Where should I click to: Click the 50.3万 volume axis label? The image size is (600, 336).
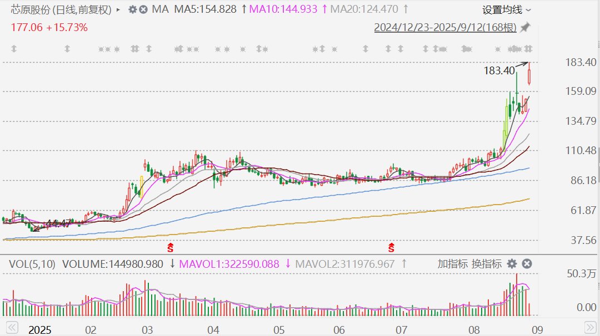(582, 273)
